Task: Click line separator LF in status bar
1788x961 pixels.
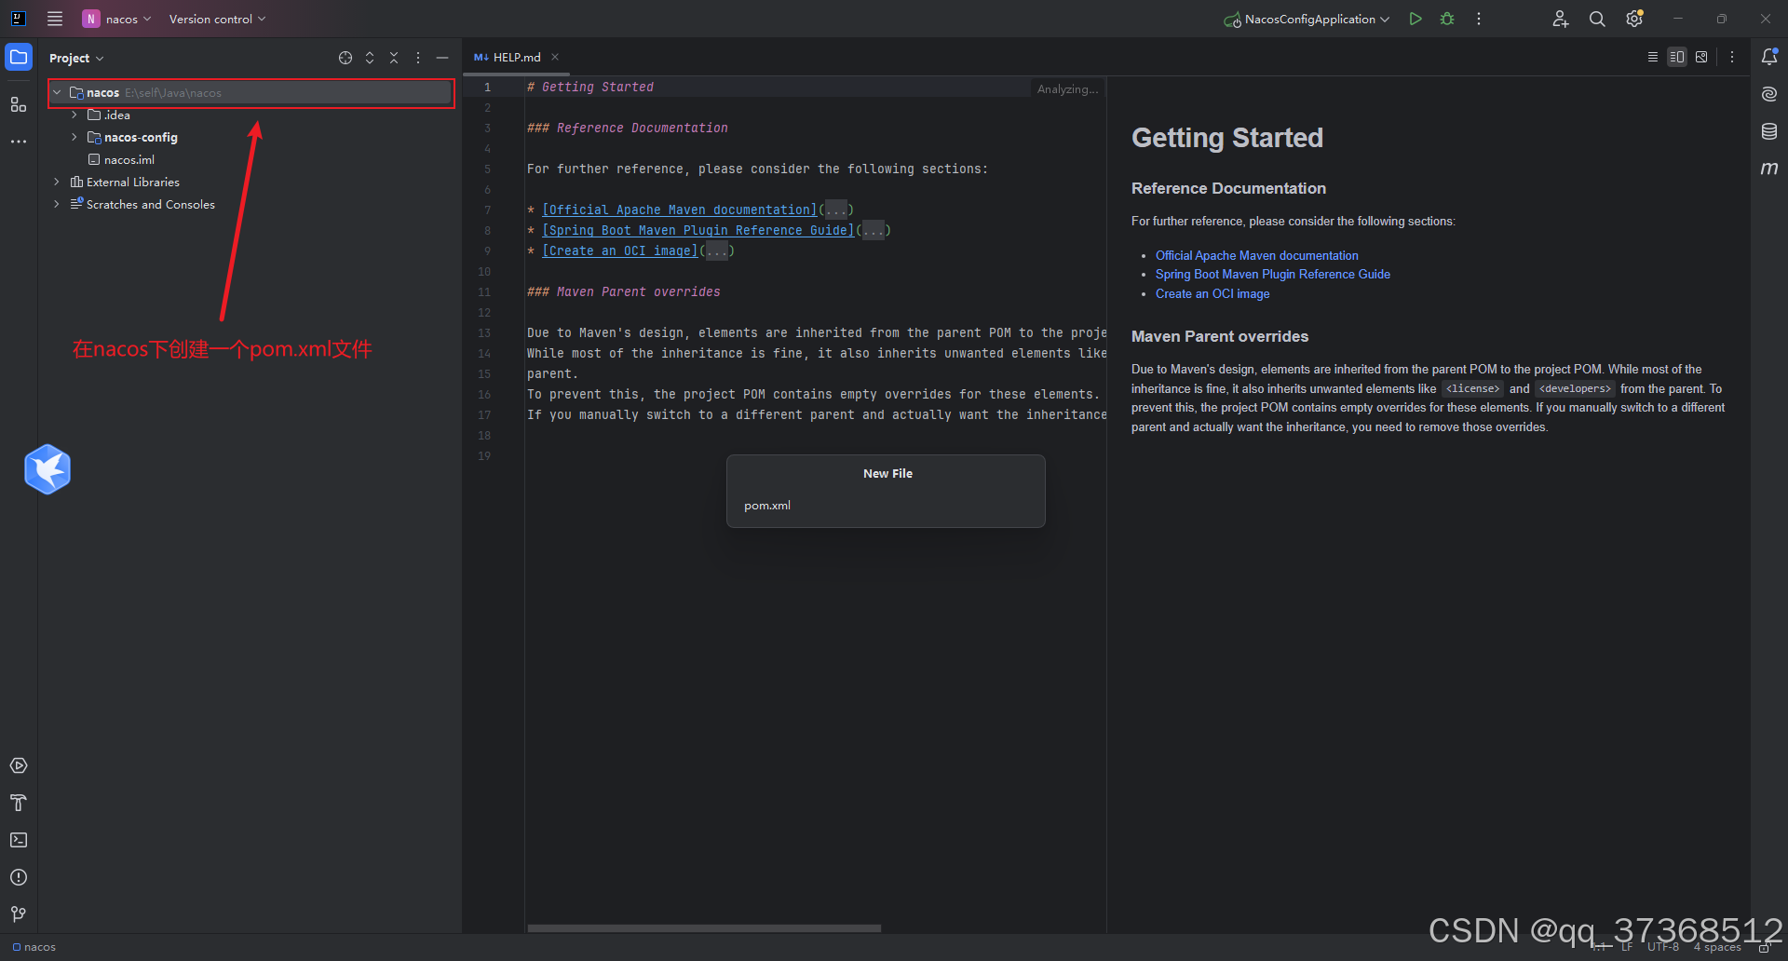Action: point(1627,947)
